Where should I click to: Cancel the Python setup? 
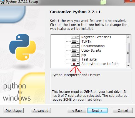pyautogui.click(x=123, y=110)
